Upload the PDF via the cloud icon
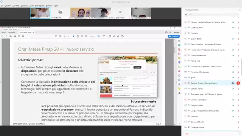This screenshot has height=136, width=242. (x=11, y=36)
